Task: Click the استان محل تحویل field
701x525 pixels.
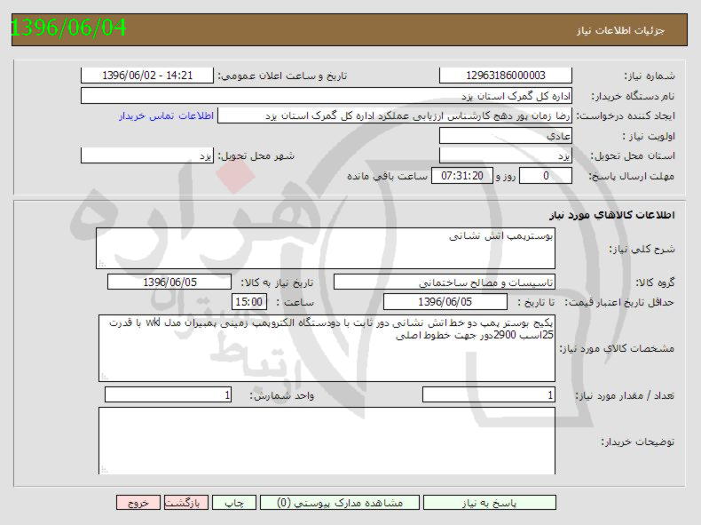Action: coord(506,155)
